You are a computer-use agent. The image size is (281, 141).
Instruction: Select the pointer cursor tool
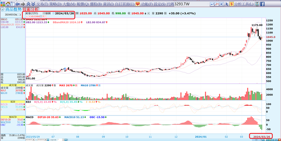click(x=227, y=4)
